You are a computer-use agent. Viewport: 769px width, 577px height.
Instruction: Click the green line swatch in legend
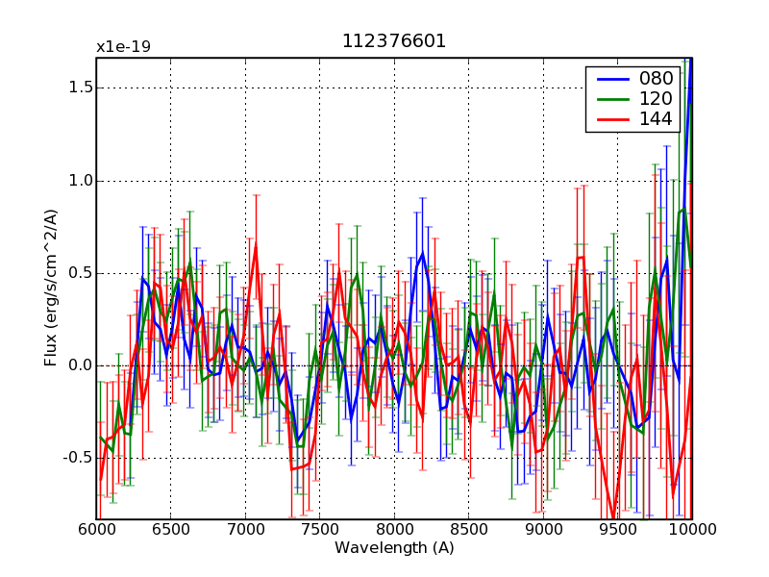click(608, 99)
